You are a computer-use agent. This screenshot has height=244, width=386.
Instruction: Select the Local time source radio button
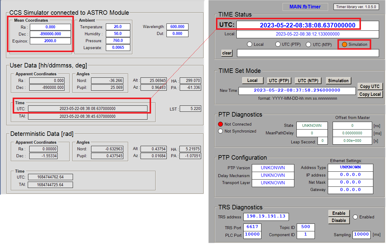tap(249, 44)
